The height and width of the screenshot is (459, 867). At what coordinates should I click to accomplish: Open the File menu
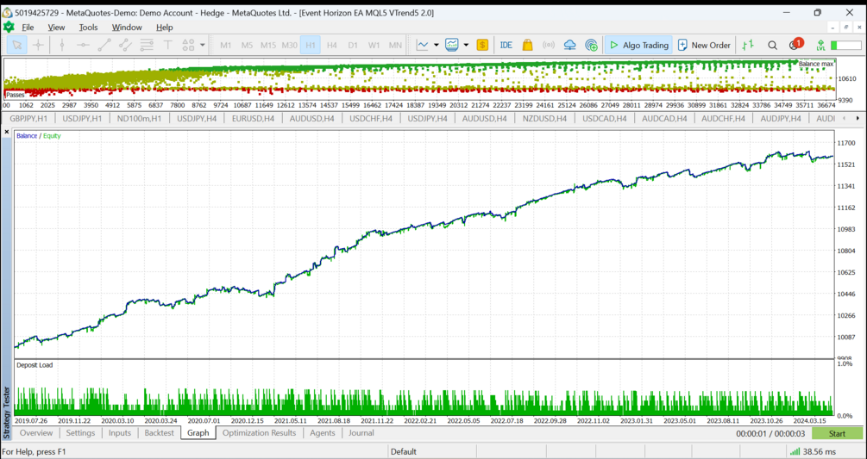tap(28, 27)
